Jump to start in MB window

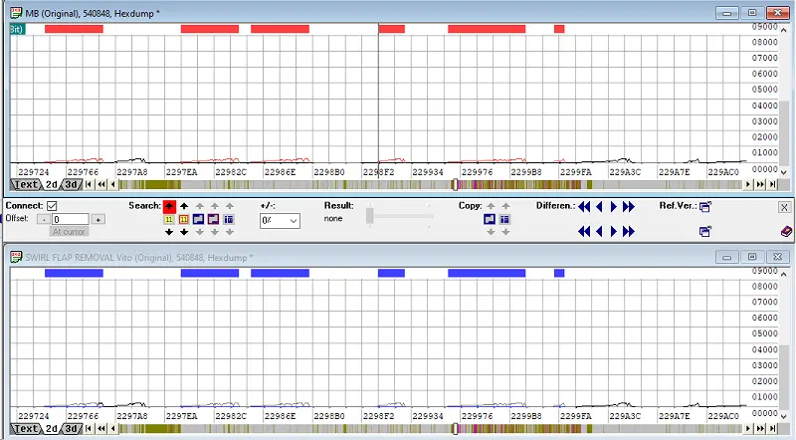coord(89,184)
